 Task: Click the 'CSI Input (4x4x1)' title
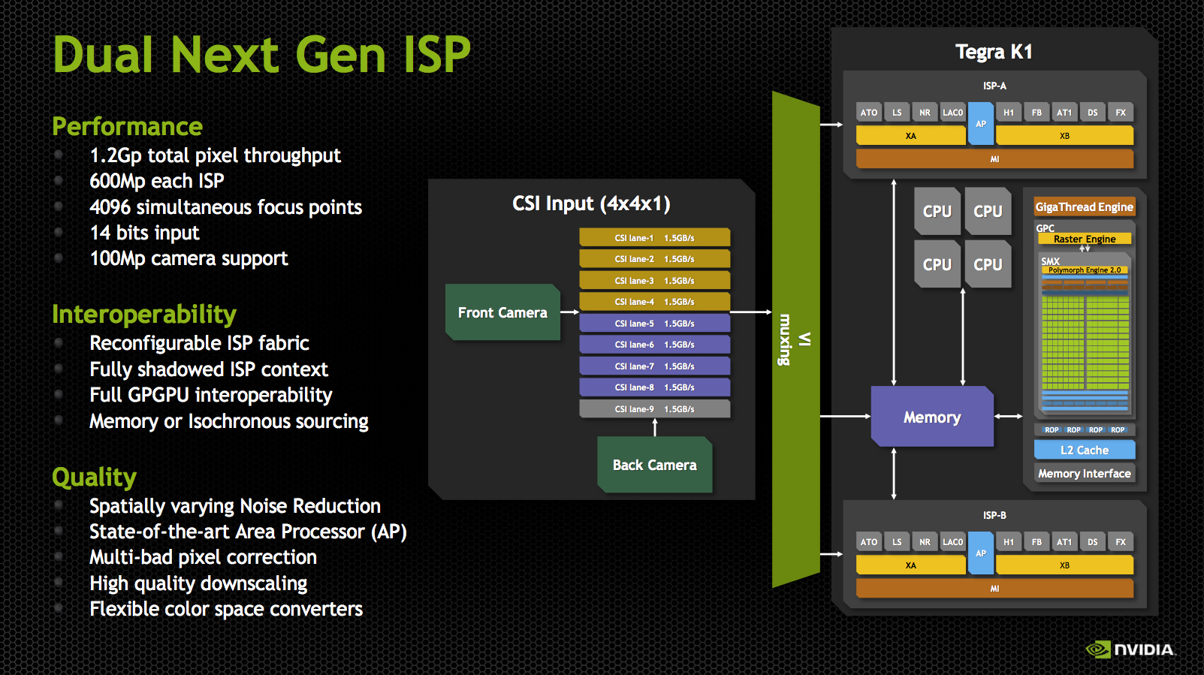(591, 203)
